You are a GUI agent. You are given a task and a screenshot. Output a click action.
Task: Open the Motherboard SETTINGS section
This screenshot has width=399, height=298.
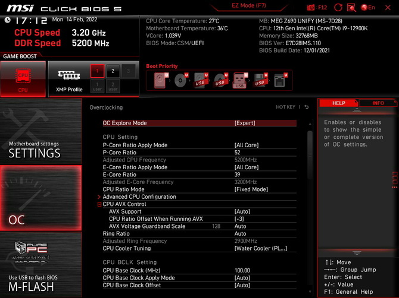pyautogui.click(x=40, y=131)
